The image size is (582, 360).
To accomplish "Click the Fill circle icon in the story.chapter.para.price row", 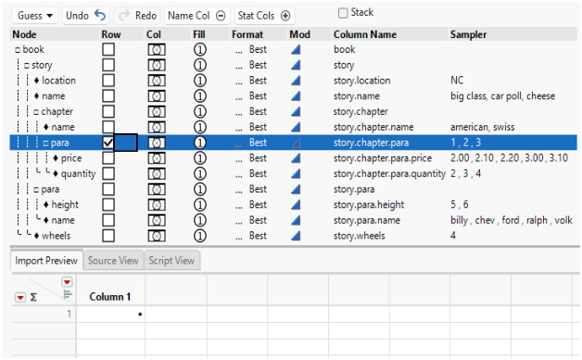I will pos(199,158).
